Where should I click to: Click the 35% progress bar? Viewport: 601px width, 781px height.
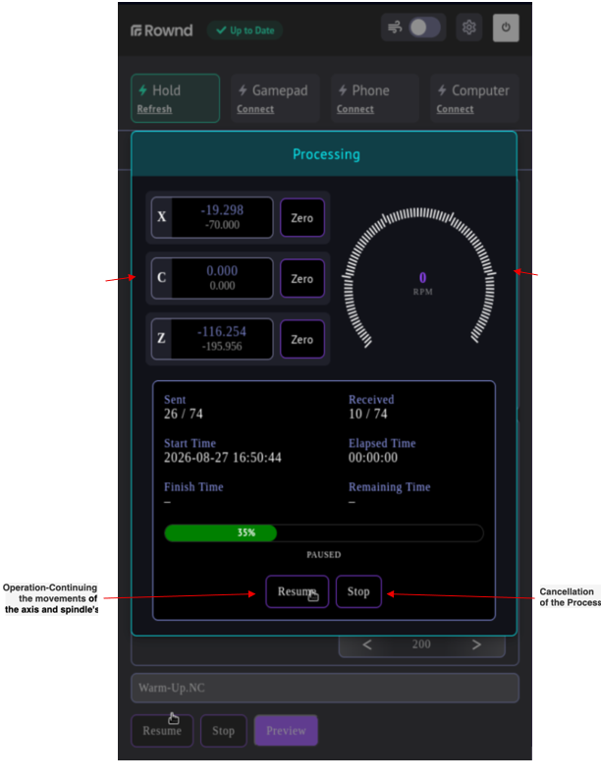pyautogui.click(x=324, y=533)
